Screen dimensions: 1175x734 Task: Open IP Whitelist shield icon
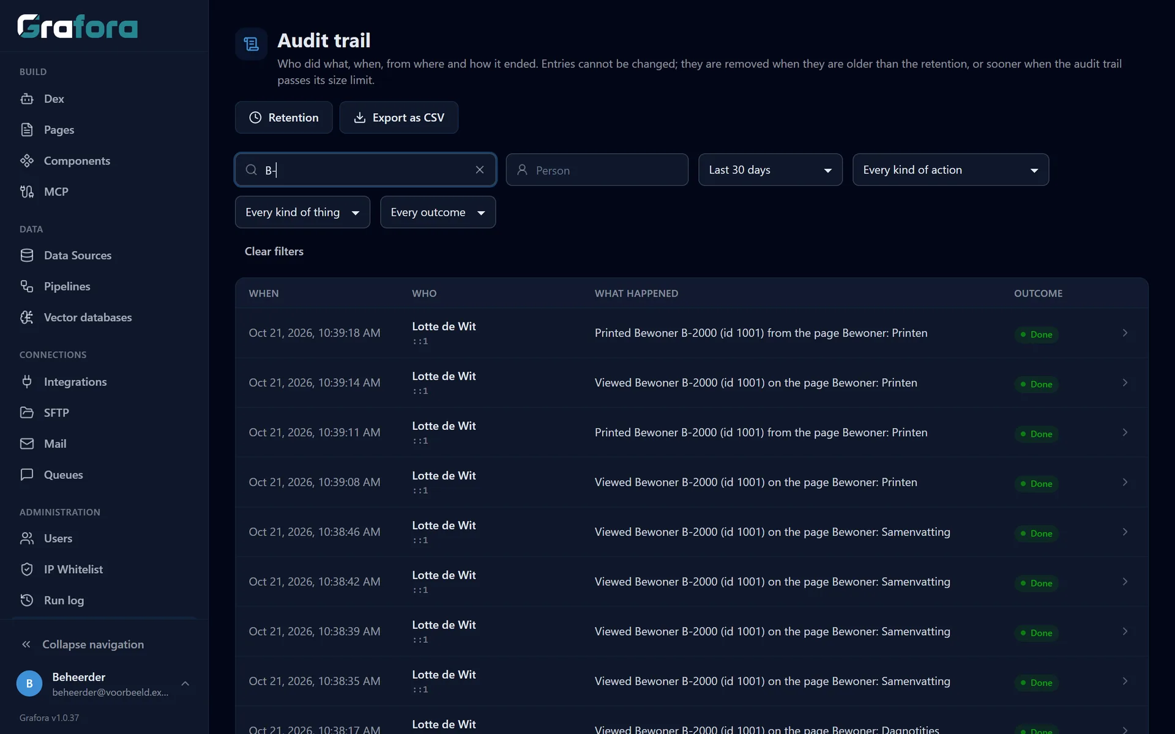pos(27,569)
